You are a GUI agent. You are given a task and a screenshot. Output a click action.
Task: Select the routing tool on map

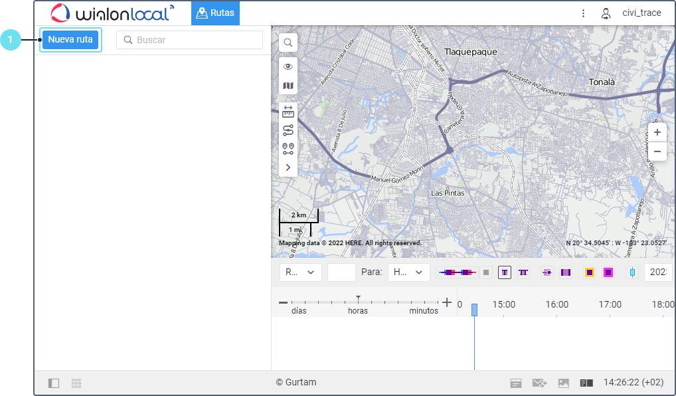click(x=288, y=130)
